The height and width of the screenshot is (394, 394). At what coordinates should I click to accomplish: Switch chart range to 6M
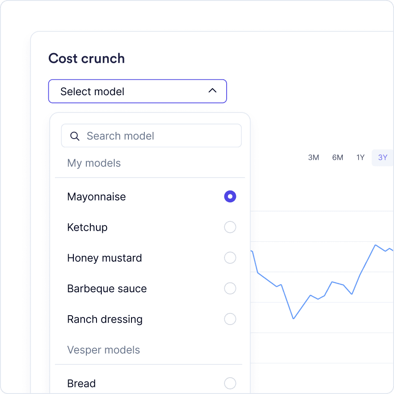click(337, 158)
